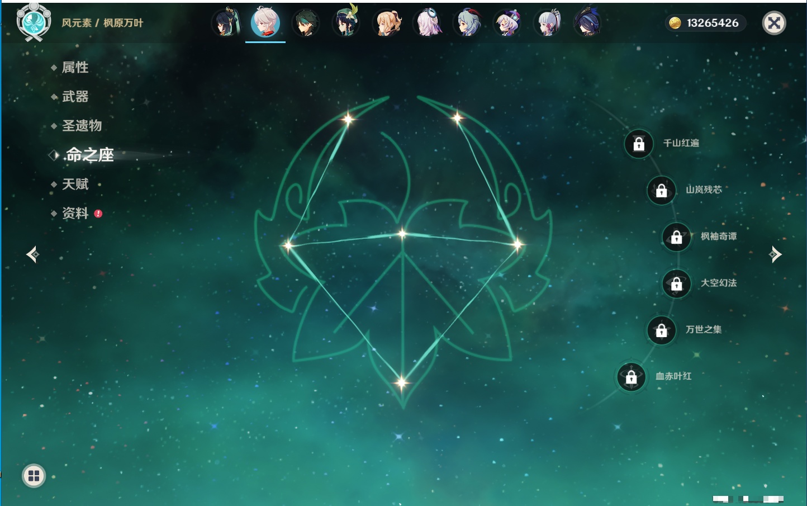Viewport: 807px width, 506px height.
Task: Select the dark blue-haired avatar with tricorn hat
Action: click(588, 23)
